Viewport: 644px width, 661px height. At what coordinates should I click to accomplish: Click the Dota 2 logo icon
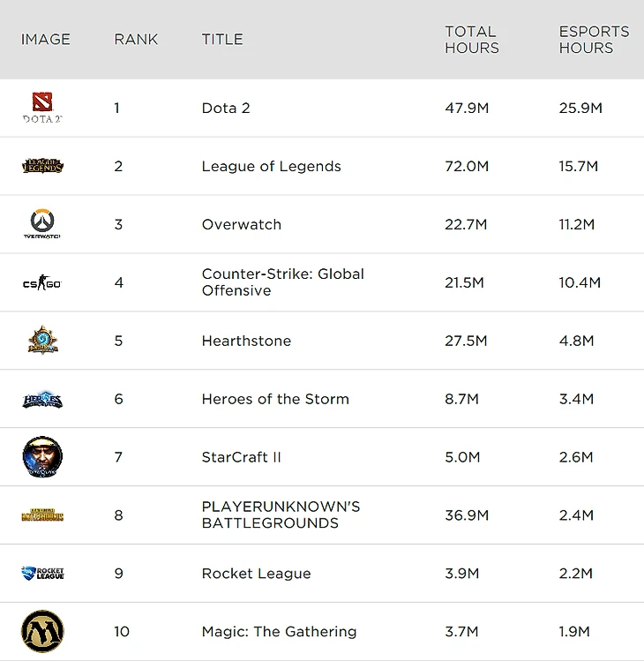(x=42, y=108)
